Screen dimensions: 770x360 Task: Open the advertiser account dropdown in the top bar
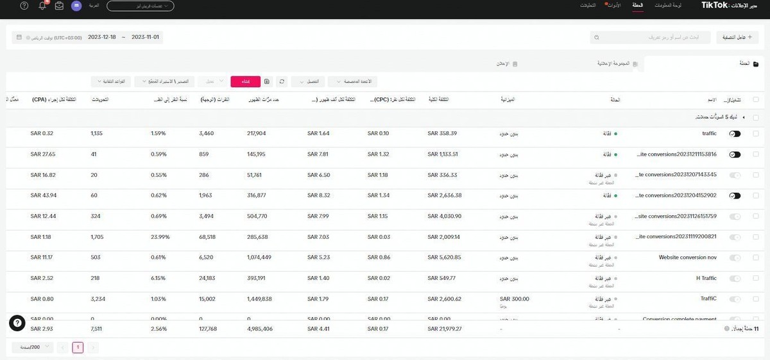click(140, 6)
